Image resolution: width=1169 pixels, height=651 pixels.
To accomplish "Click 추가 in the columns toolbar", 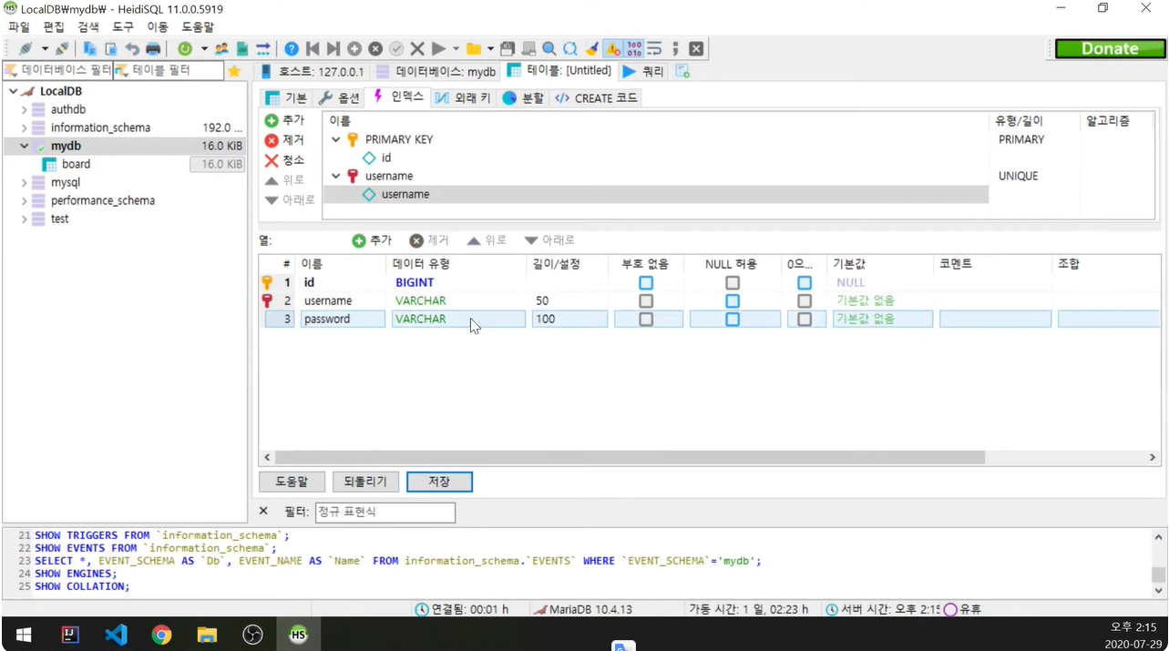I will point(373,240).
